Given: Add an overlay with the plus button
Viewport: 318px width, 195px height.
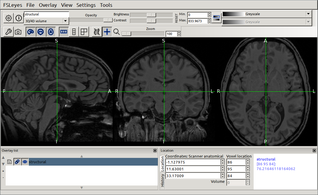Looking at the screenshot, I should (x=3, y=171).
